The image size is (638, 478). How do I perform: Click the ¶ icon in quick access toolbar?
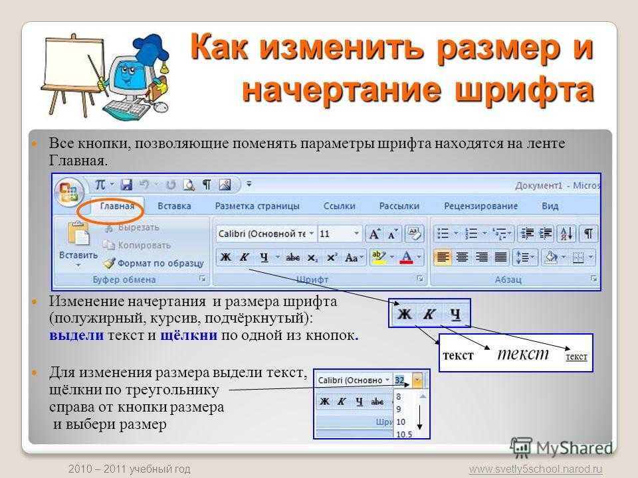[x=207, y=185]
